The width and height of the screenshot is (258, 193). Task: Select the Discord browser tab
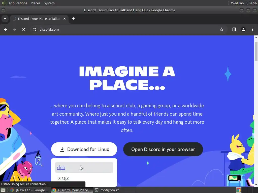39,19
